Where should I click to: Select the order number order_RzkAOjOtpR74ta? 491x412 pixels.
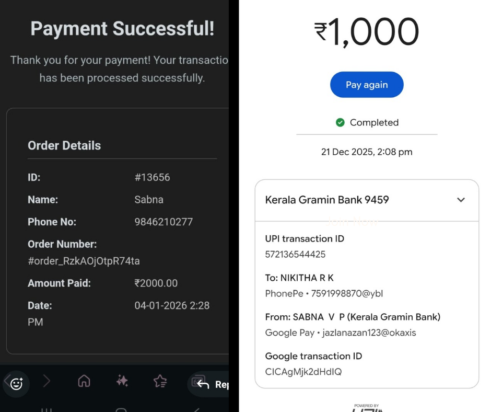[x=84, y=261]
